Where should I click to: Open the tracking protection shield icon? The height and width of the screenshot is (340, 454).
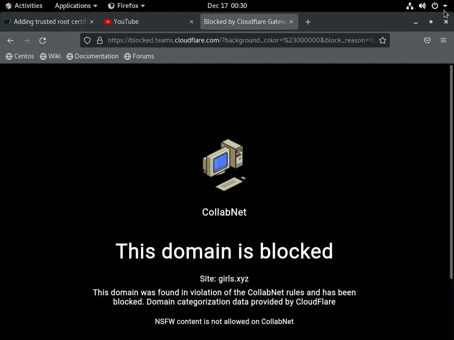click(87, 40)
